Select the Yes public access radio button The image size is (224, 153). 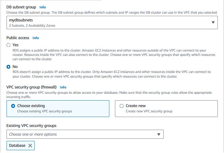[x=8, y=45]
